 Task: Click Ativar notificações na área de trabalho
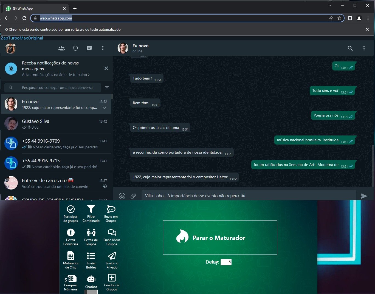56,75
